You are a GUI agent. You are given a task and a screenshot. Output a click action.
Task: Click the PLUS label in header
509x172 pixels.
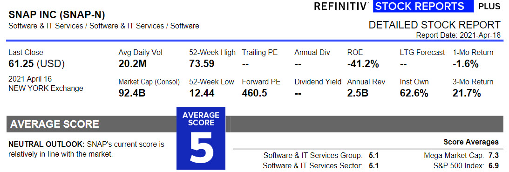click(x=489, y=6)
